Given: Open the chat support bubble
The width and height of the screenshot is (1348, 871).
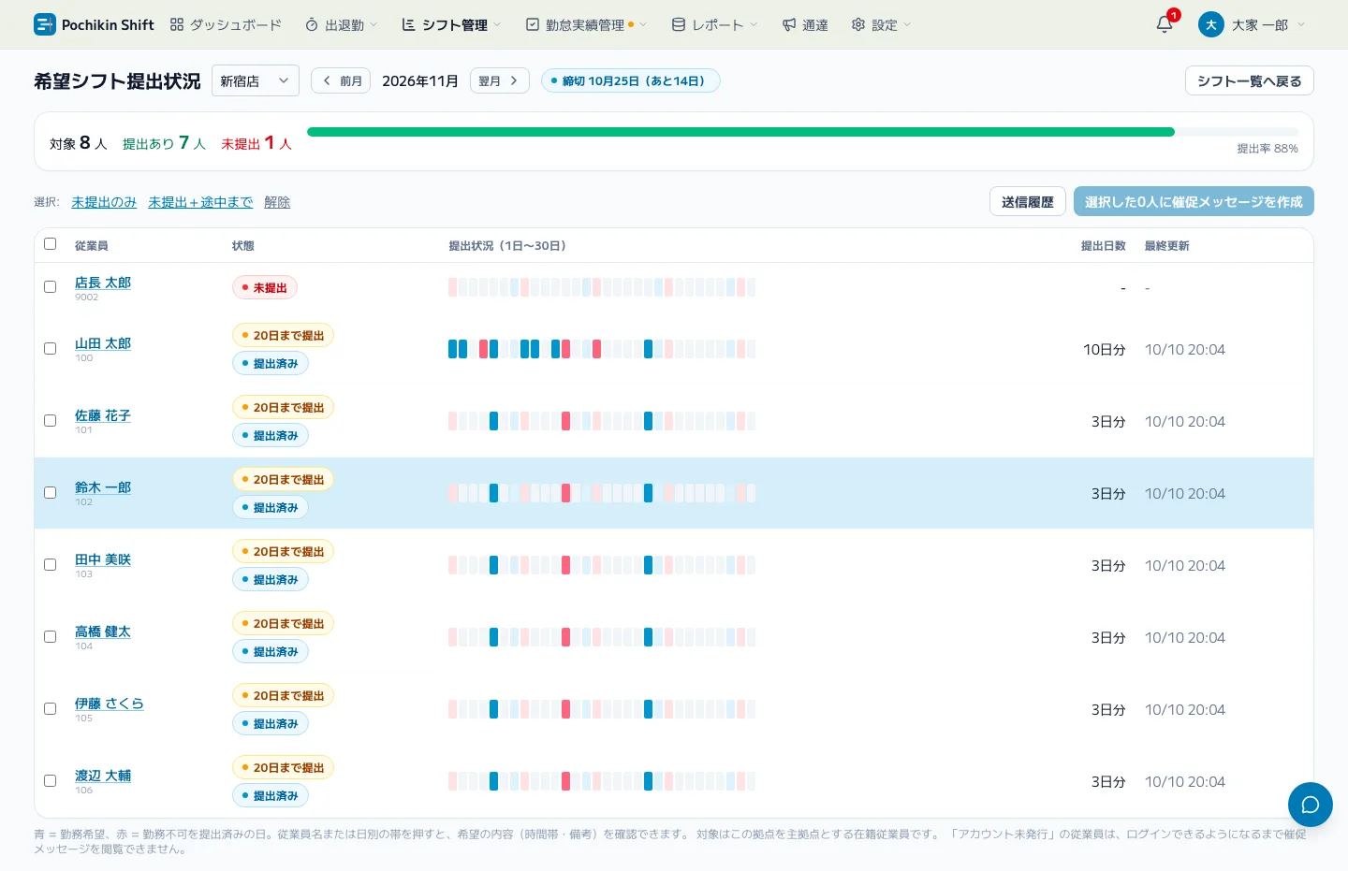Looking at the screenshot, I should 1310,805.
